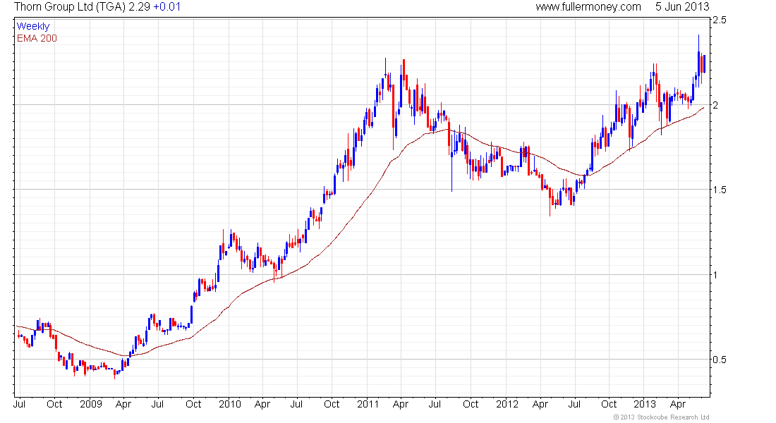The width and height of the screenshot is (776, 423).
Task: Select the red 'EMA 200' legend label
Action: [37, 38]
